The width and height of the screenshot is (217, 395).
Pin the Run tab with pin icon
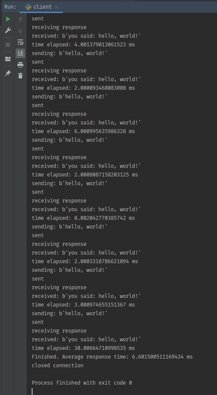[x=8, y=73]
